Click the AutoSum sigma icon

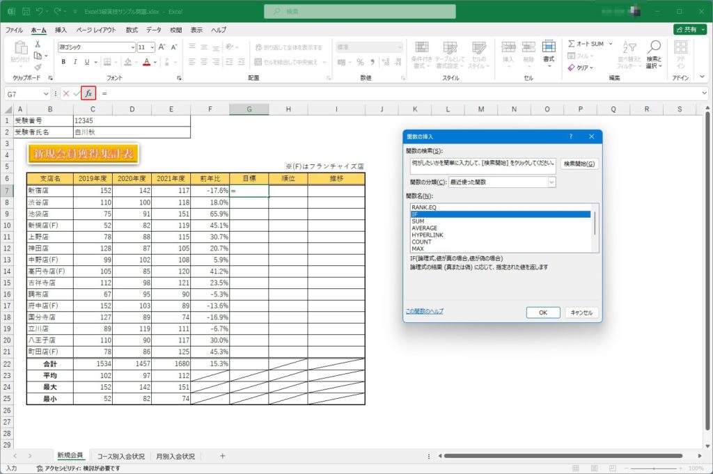(x=572, y=44)
